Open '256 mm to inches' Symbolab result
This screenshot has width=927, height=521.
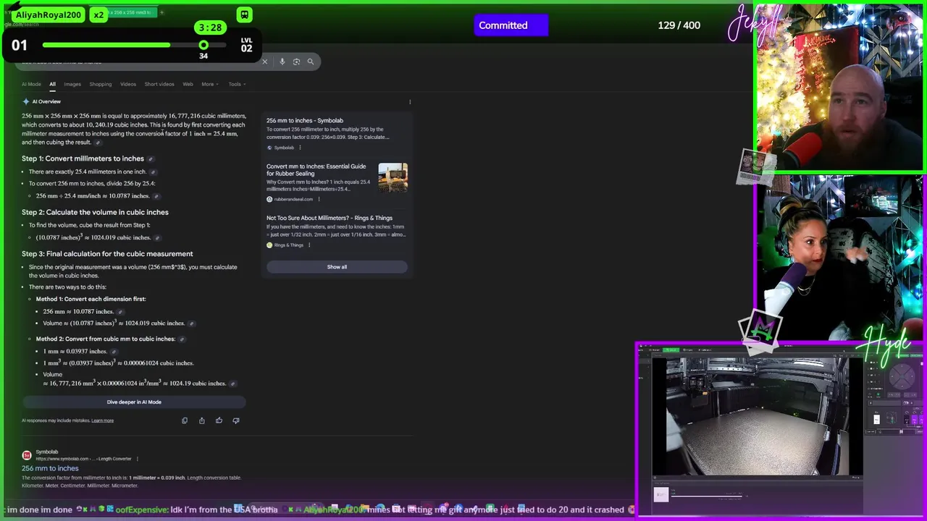[50, 468]
